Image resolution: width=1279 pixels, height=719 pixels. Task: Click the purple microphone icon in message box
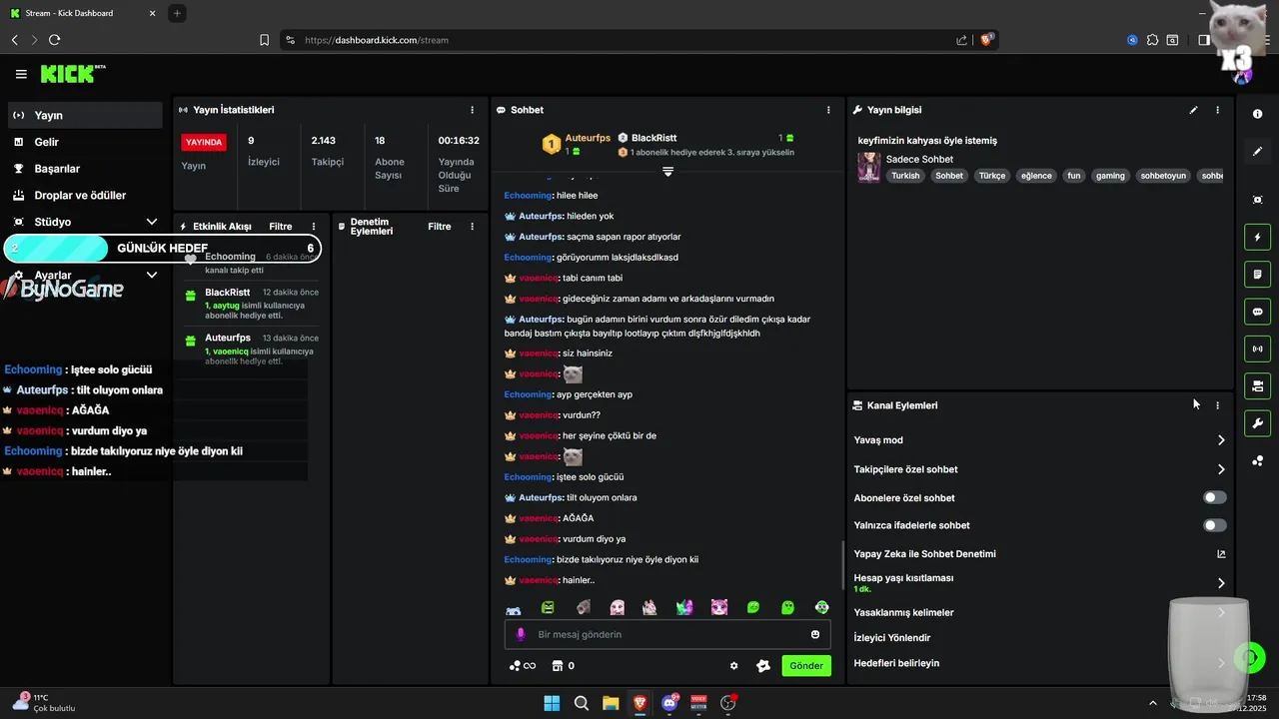[520, 634]
